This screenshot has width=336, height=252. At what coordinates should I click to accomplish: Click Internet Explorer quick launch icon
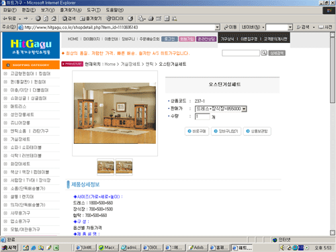coord(34,247)
